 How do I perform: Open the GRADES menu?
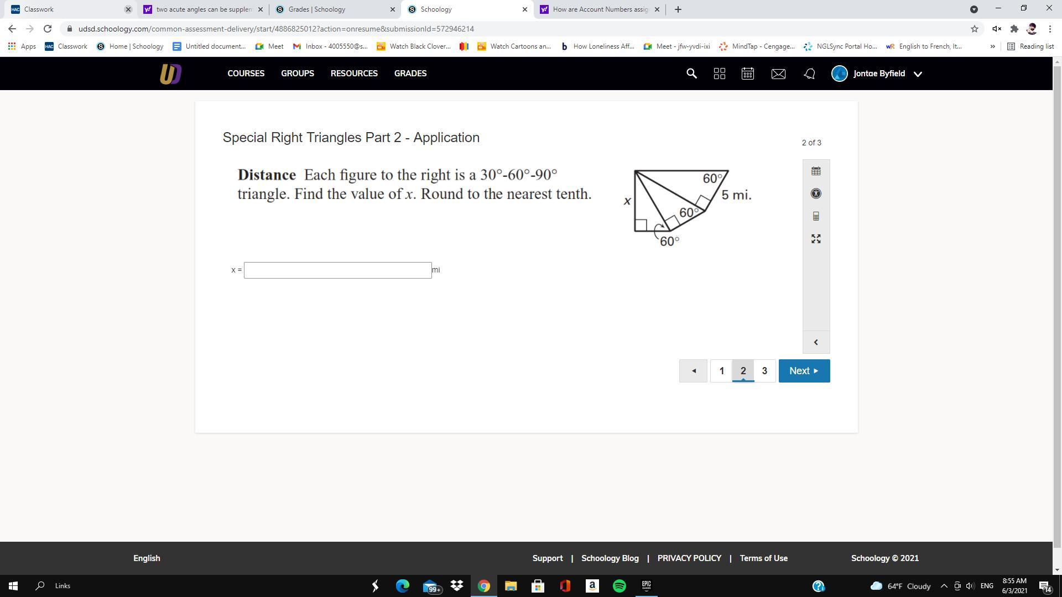[410, 74]
